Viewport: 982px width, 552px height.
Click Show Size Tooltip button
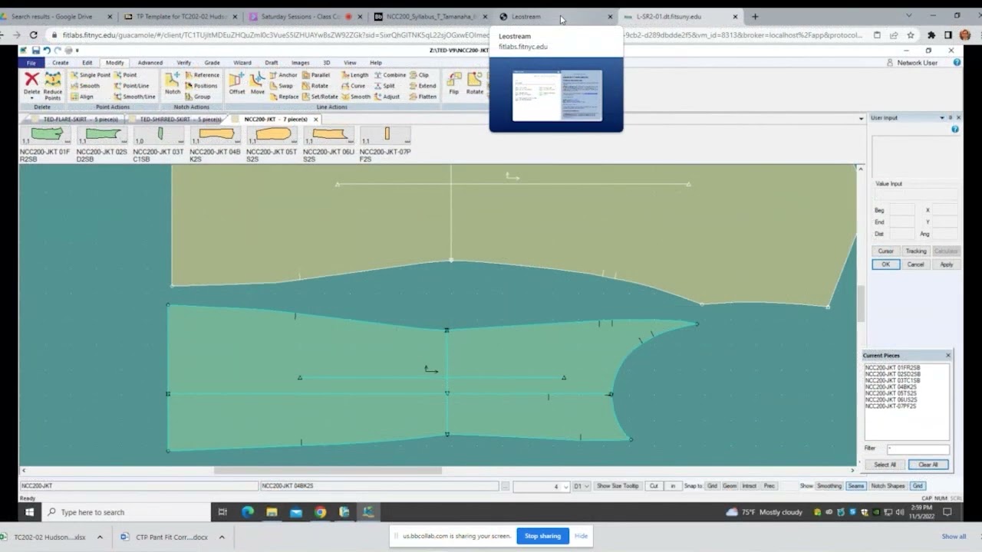(x=618, y=486)
